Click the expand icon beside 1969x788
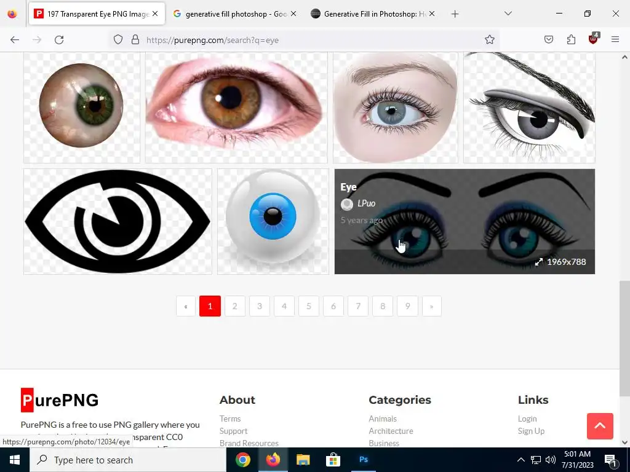This screenshot has height=472, width=630. 539,262
